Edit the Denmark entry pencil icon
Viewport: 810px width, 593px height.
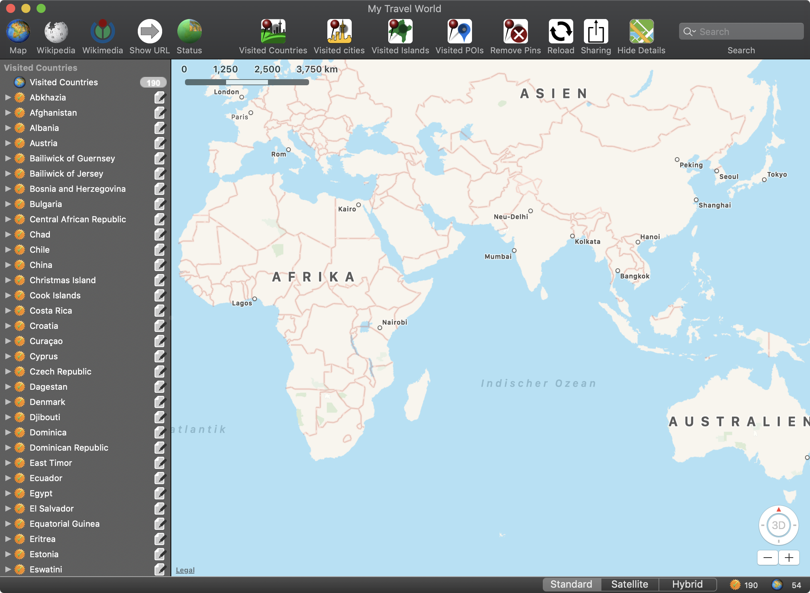coord(160,402)
